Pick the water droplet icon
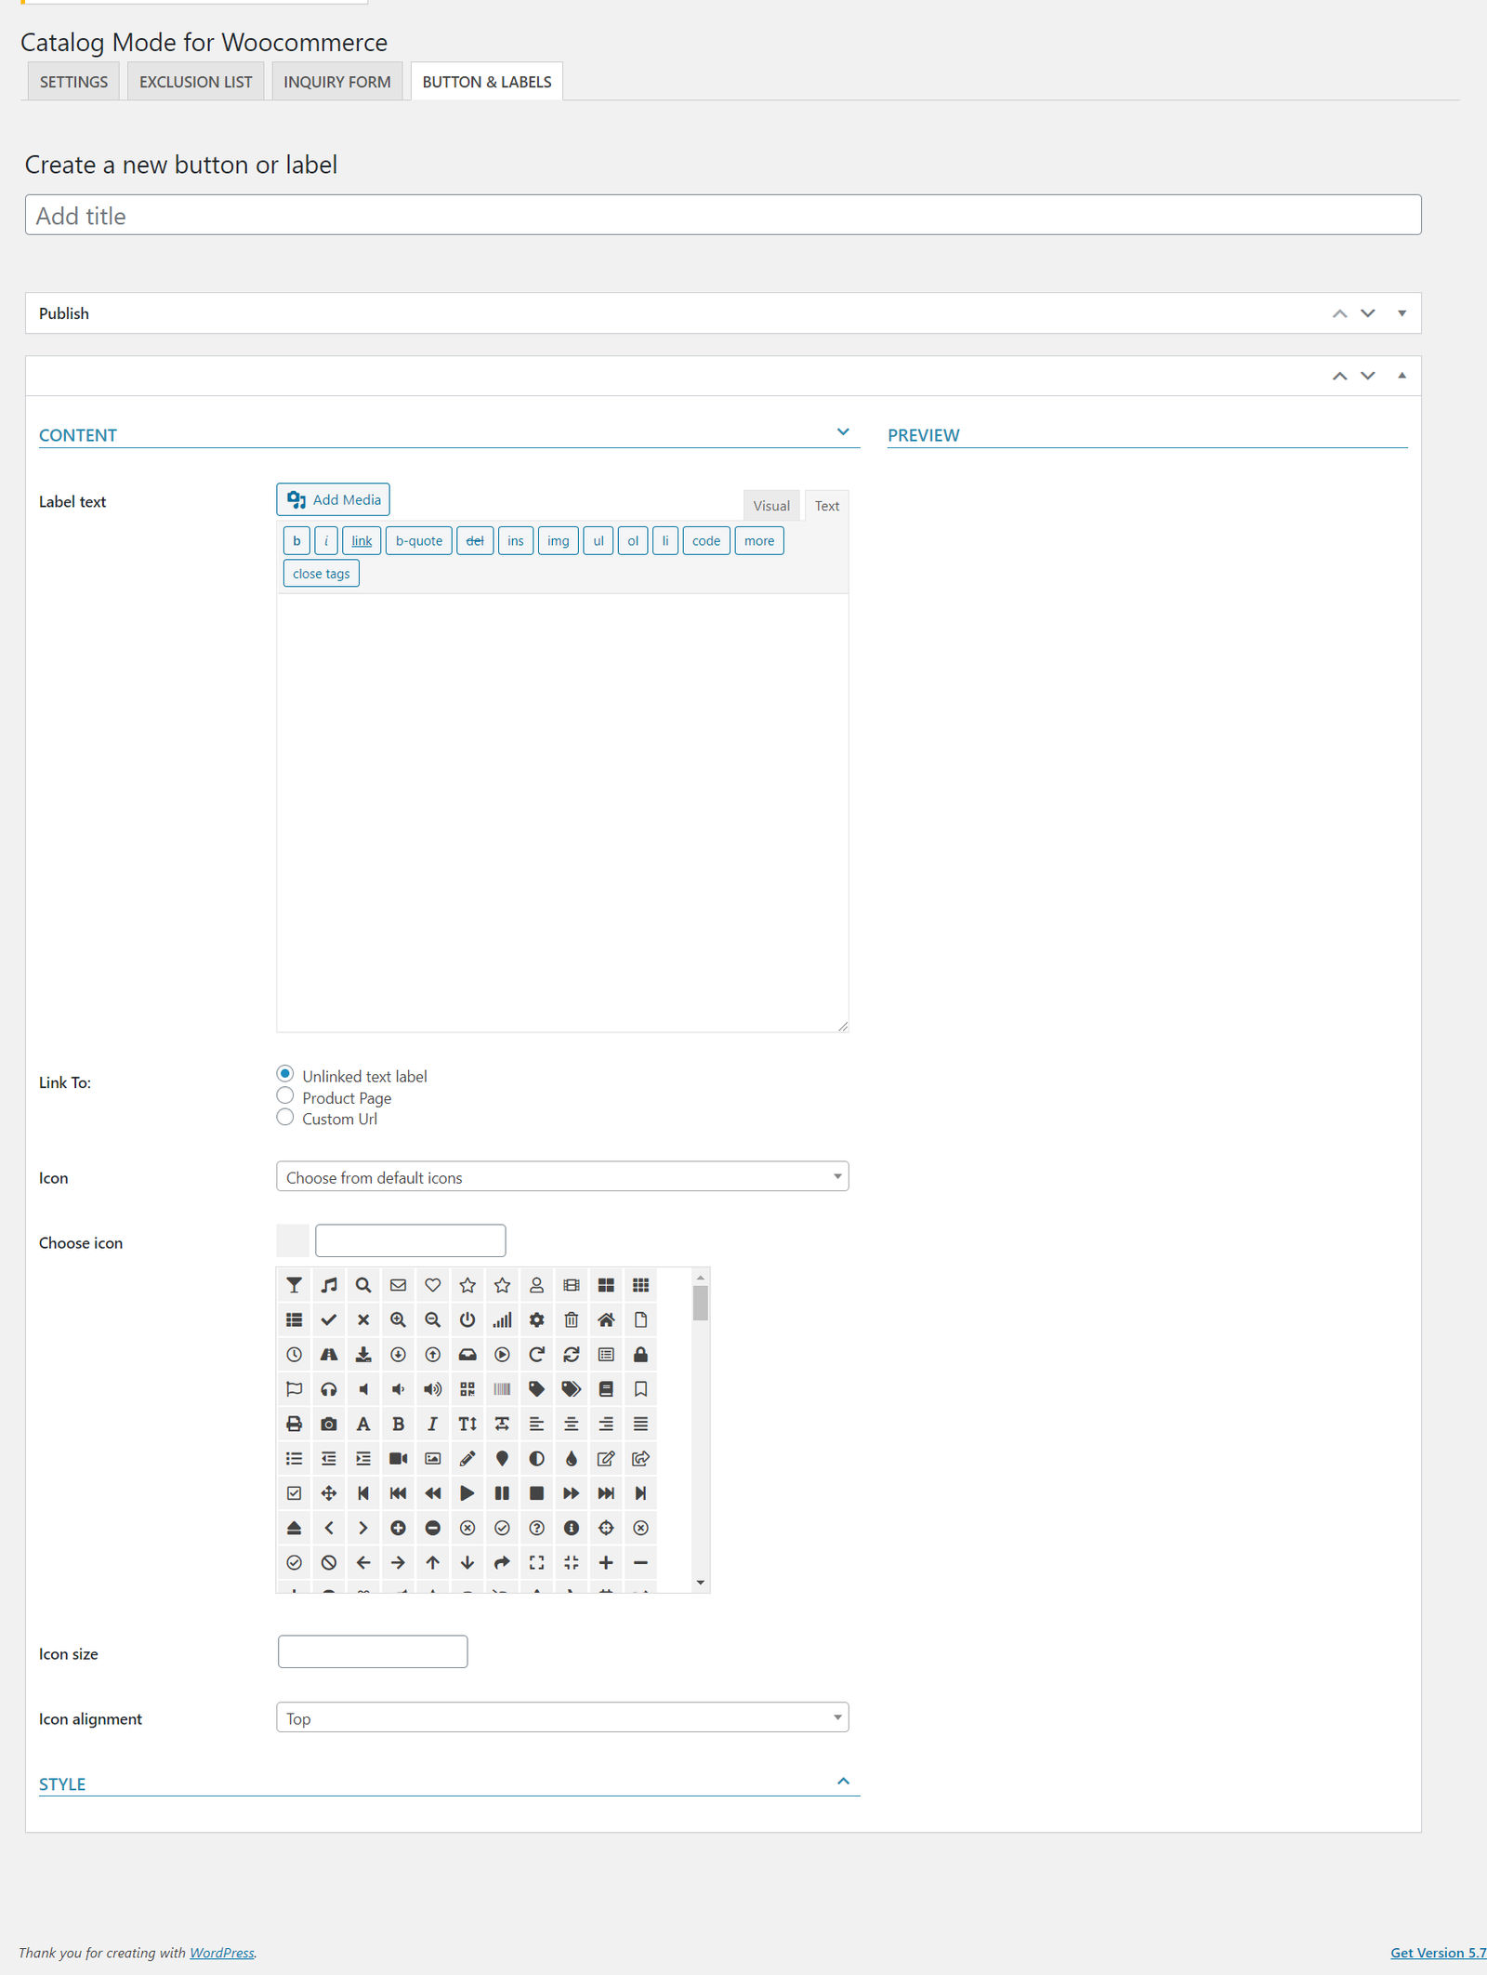The width and height of the screenshot is (1487, 1975). [572, 1459]
